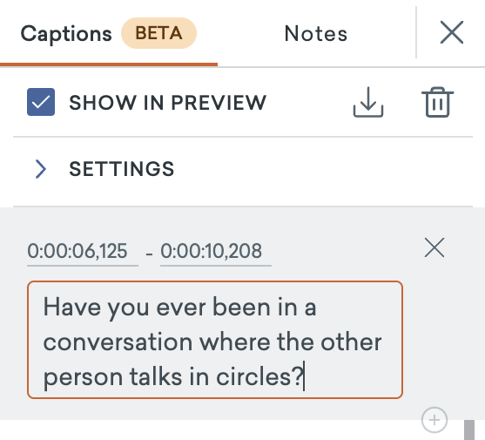Click the SHOW IN PREVIEW label text
485x440 pixels.
[167, 103]
